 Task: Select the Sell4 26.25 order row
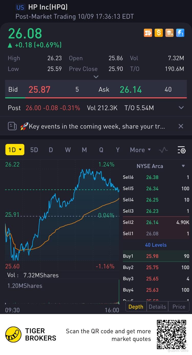click(x=156, y=200)
